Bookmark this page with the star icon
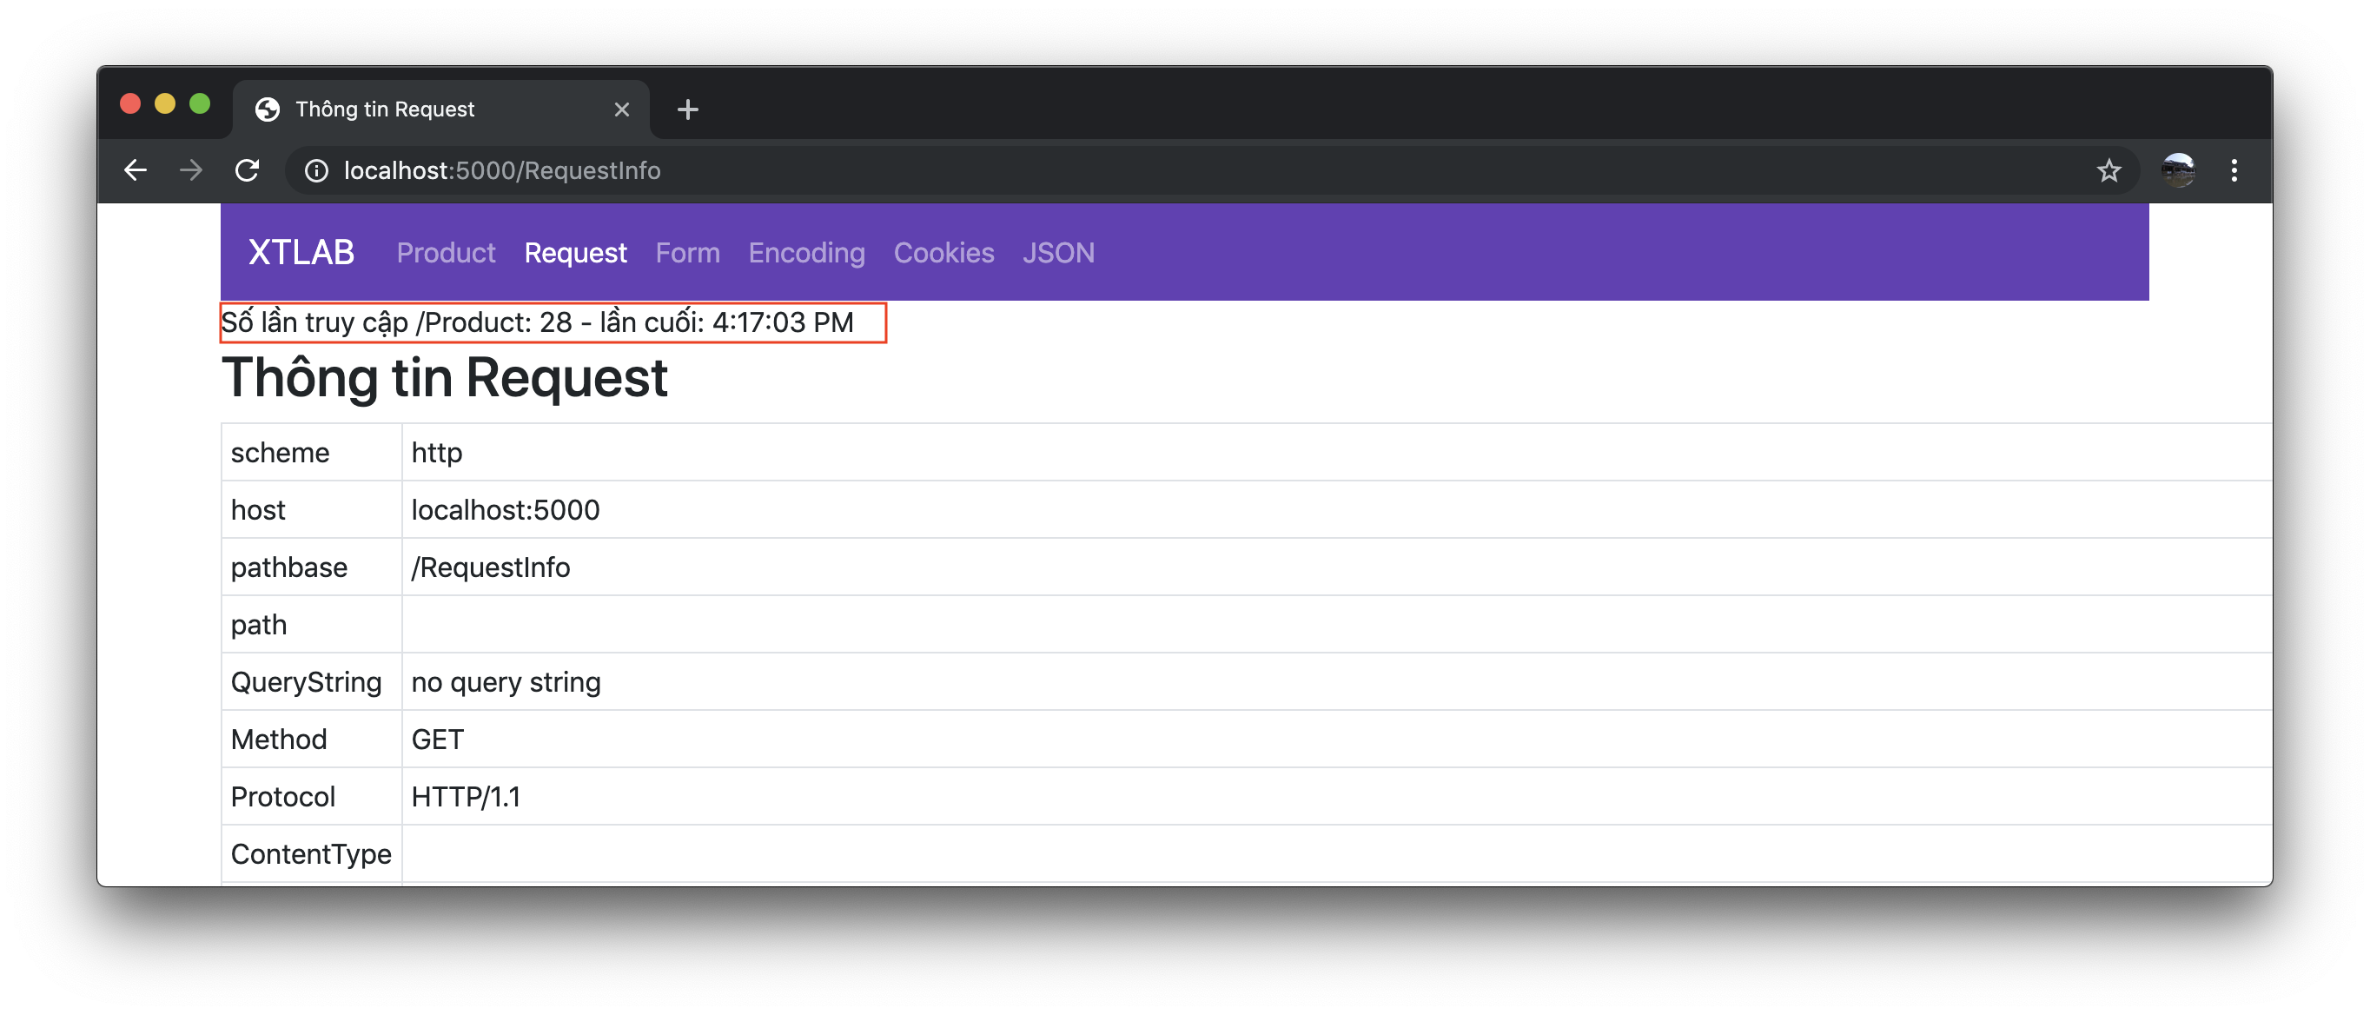 tap(2108, 170)
